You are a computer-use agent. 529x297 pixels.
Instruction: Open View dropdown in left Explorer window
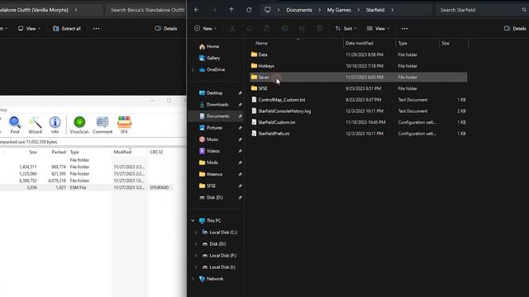point(29,29)
